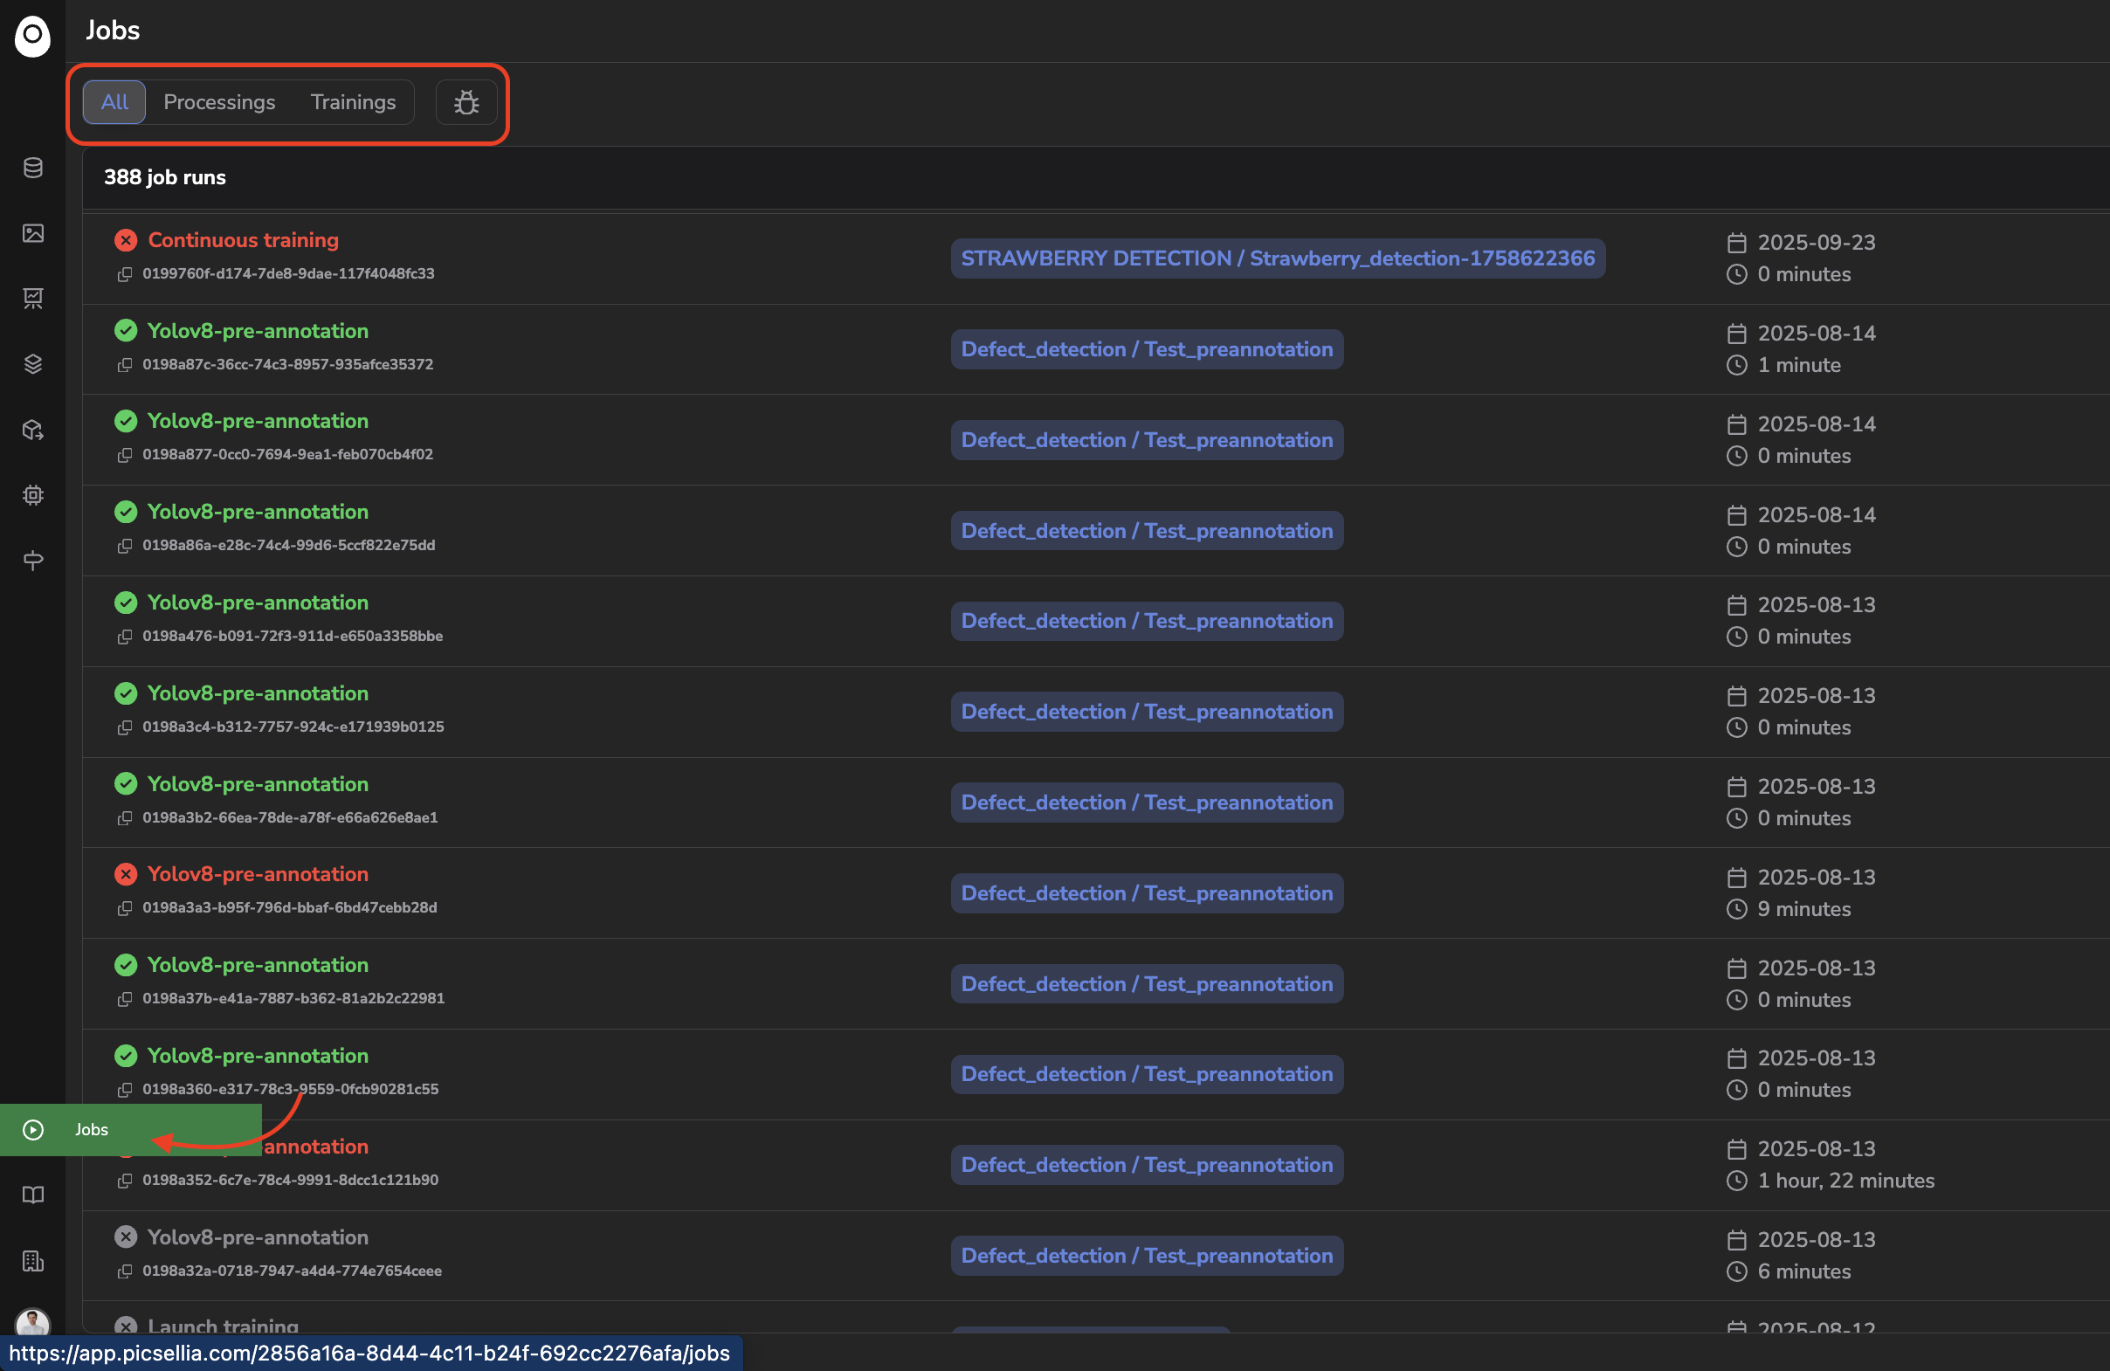The width and height of the screenshot is (2110, 1371).
Task: Open the signpost sidebar icon
Action: click(x=33, y=560)
